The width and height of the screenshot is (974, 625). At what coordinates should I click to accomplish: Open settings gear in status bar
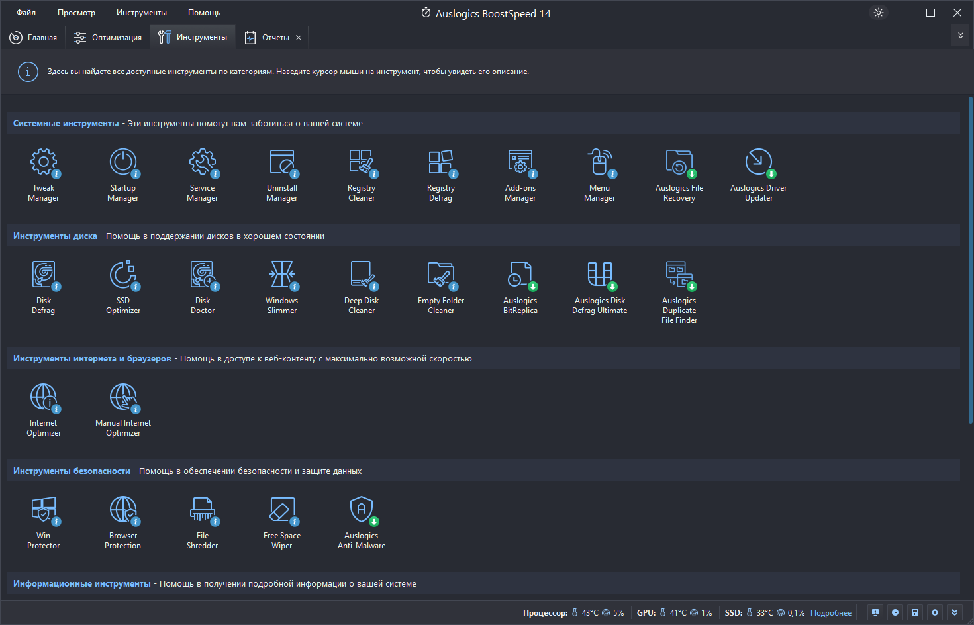pyautogui.click(x=935, y=612)
